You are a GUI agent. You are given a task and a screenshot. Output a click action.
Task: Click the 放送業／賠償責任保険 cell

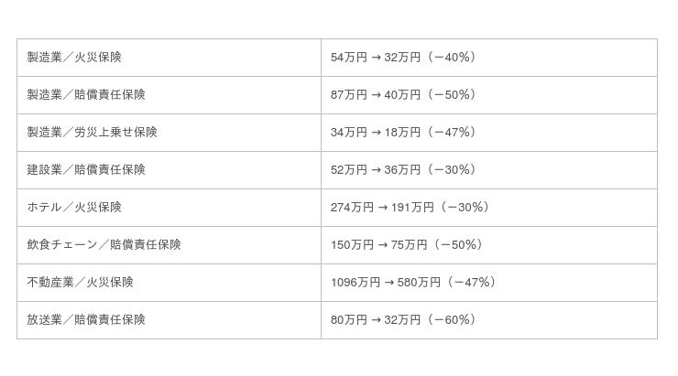coord(169,320)
